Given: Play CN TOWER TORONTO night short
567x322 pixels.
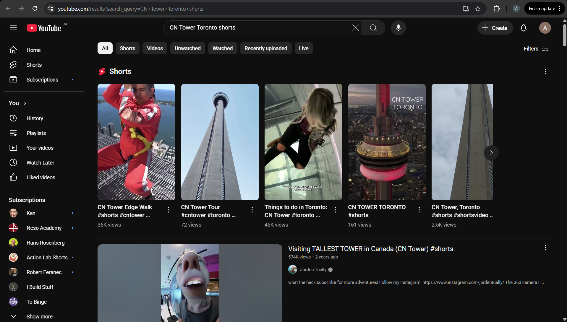Looking at the screenshot, I should (387, 142).
